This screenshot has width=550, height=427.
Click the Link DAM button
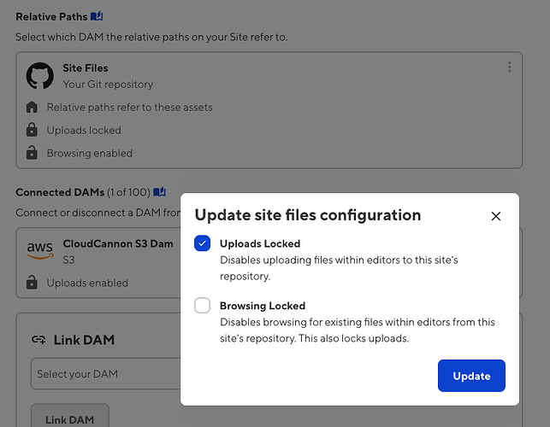(x=70, y=418)
